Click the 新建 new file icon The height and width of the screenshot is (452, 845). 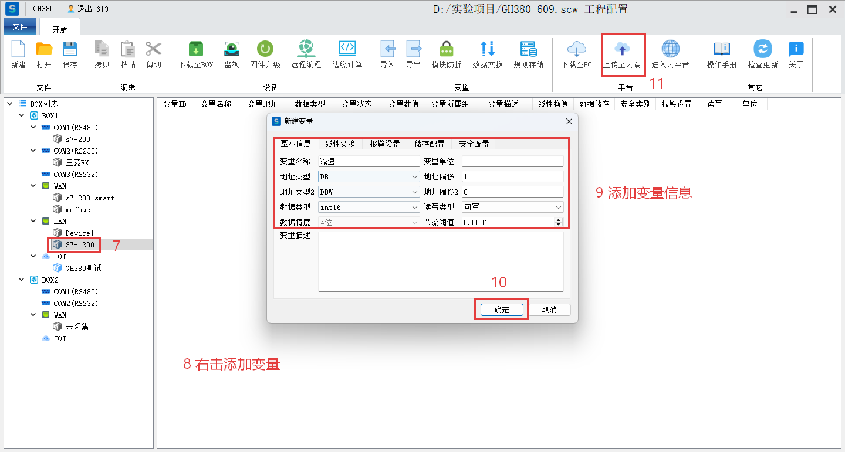[x=18, y=49]
